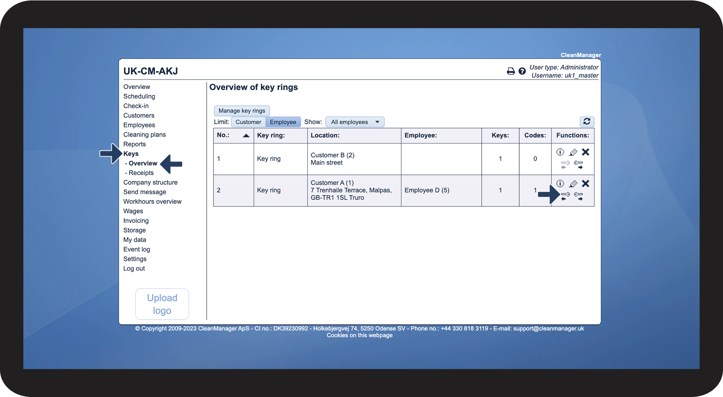Screen dimensions: 723x397
Task: Click the Upload logo placeholder
Action: click(162, 304)
